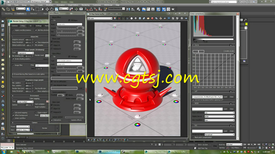Open Display device sRGB dropdown
The height and width of the screenshot is (154, 275).
tap(219, 116)
